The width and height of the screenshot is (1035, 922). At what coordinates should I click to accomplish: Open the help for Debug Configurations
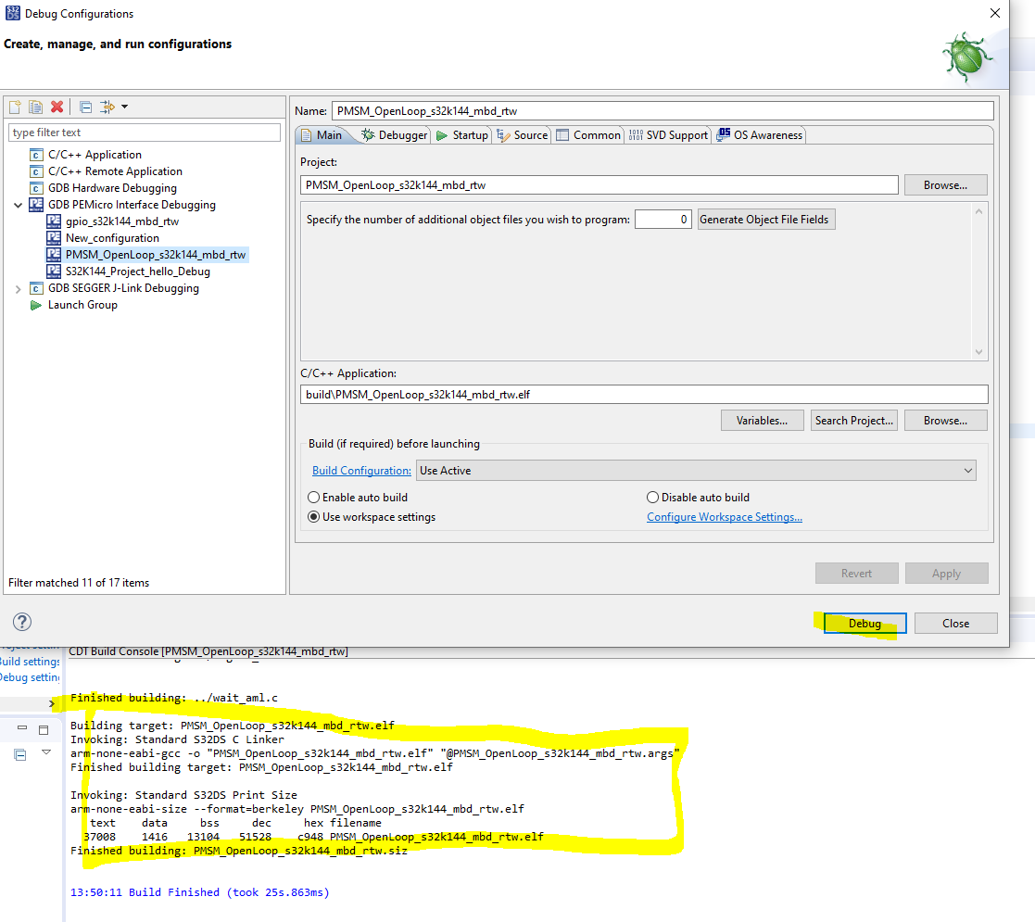pos(21,622)
